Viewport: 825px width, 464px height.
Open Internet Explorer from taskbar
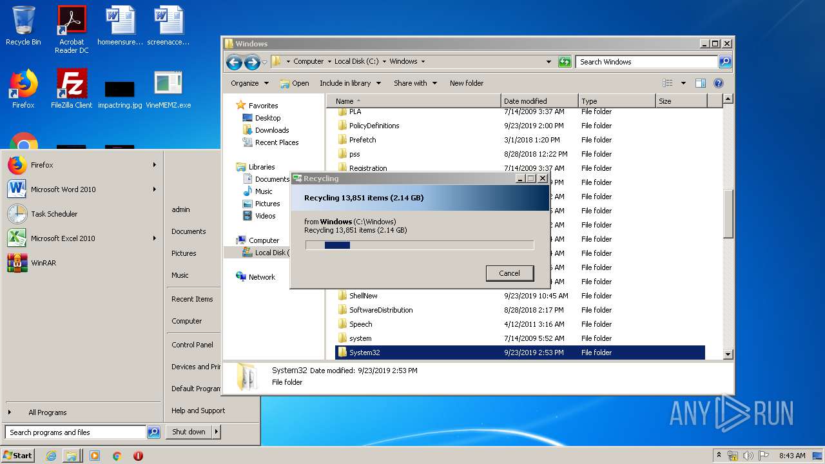[52, 456]
